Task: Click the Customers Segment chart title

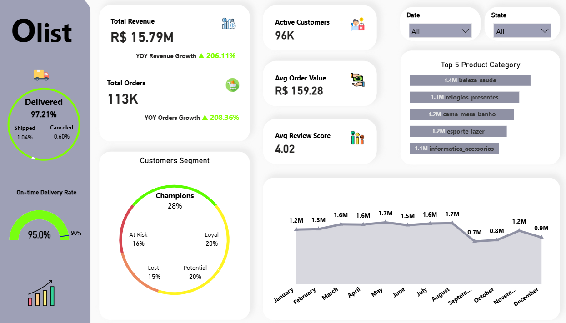Action: tap(175, 160)
